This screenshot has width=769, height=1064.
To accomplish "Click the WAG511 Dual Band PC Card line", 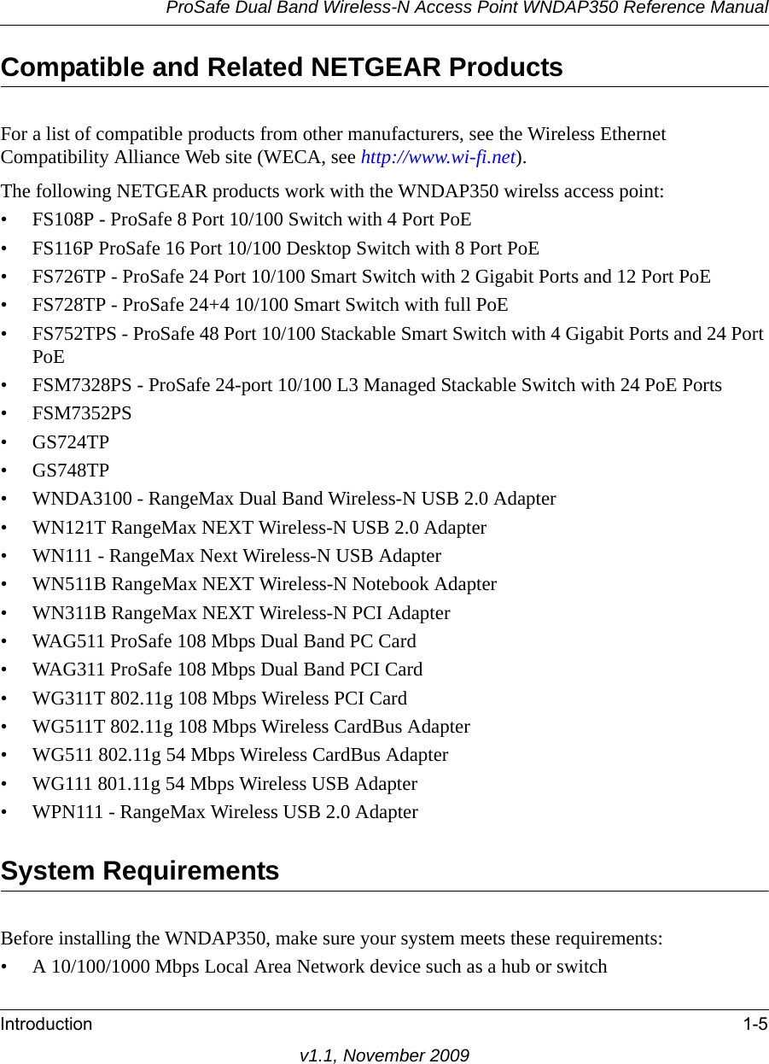I will click(224, 641).
